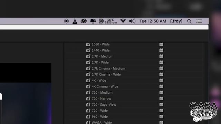
Task: Click preset icon beside 720 - Medium
Action: click(x=88, y=93)
